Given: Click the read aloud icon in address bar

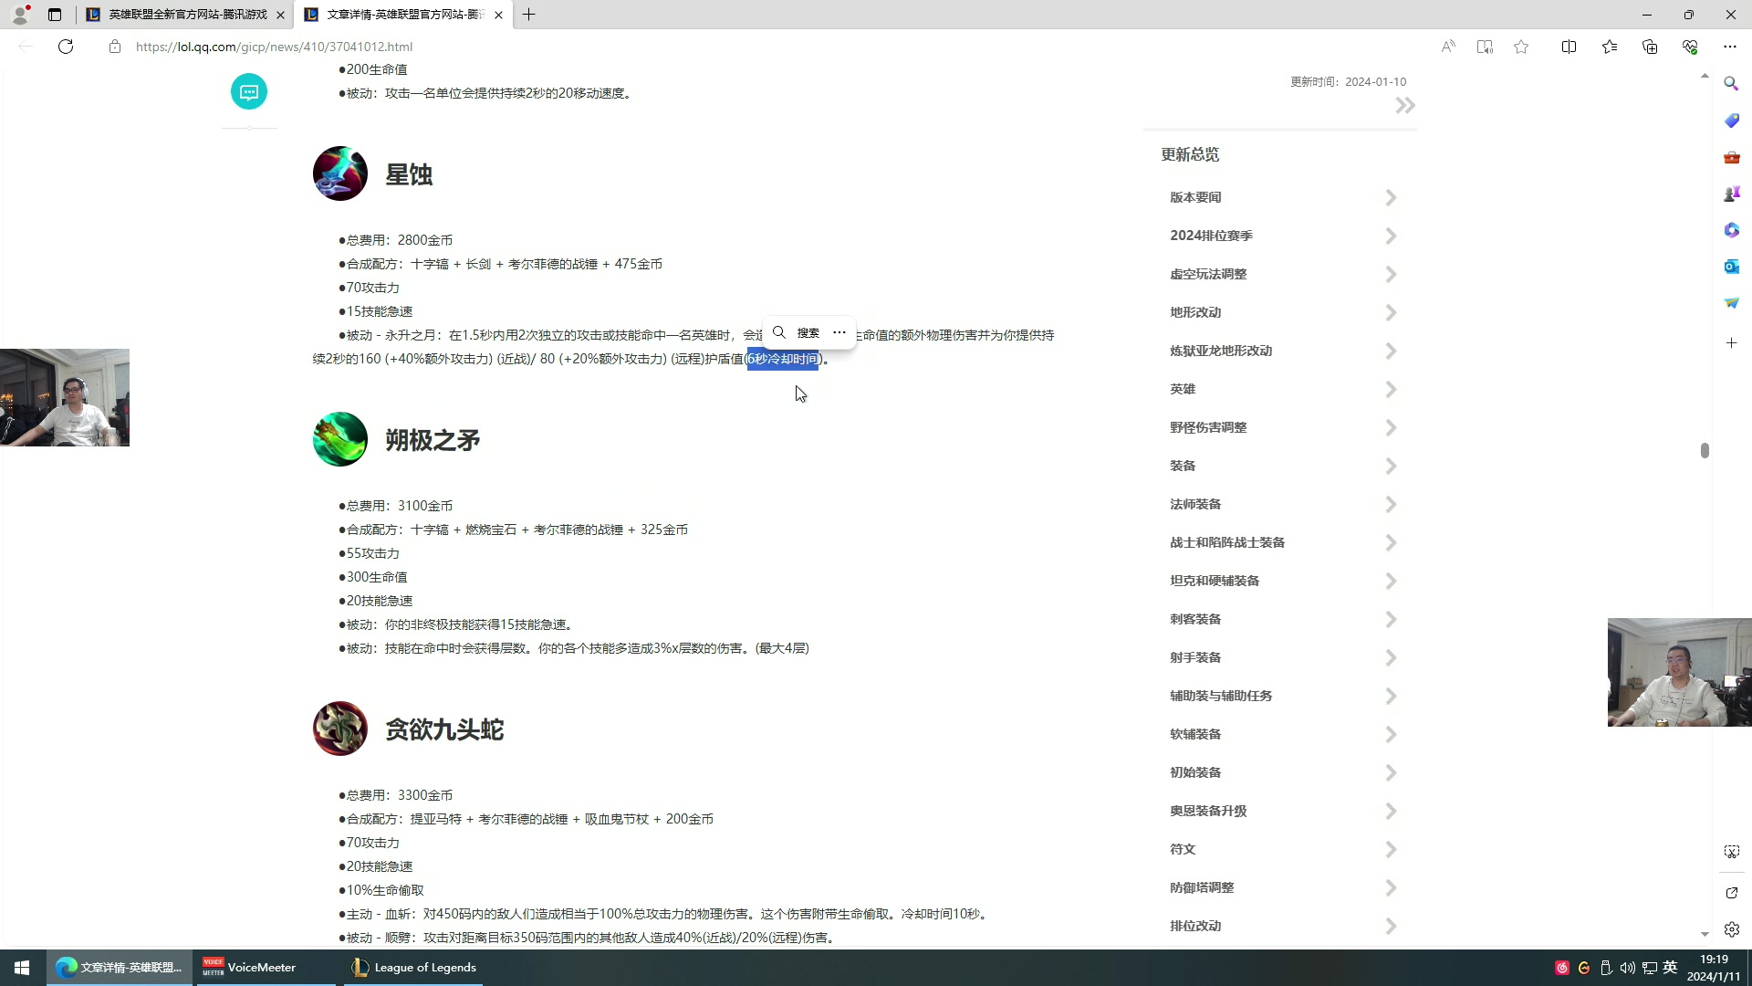Looking at the screenshot, I should point(1448,47).
